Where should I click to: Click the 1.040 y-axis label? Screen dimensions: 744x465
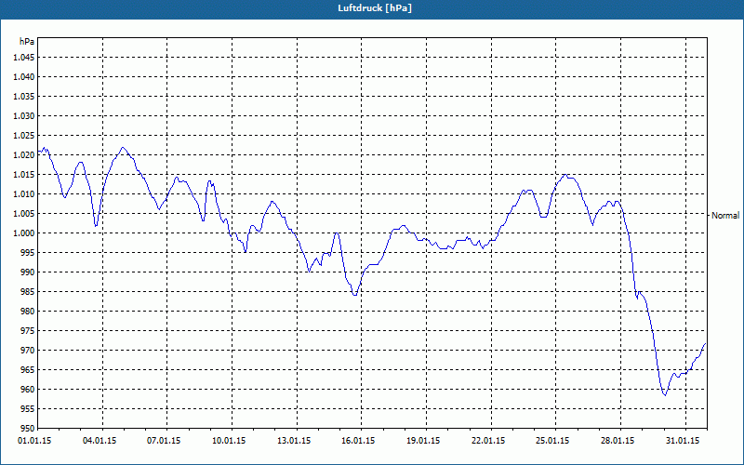[x=24, y=77]
